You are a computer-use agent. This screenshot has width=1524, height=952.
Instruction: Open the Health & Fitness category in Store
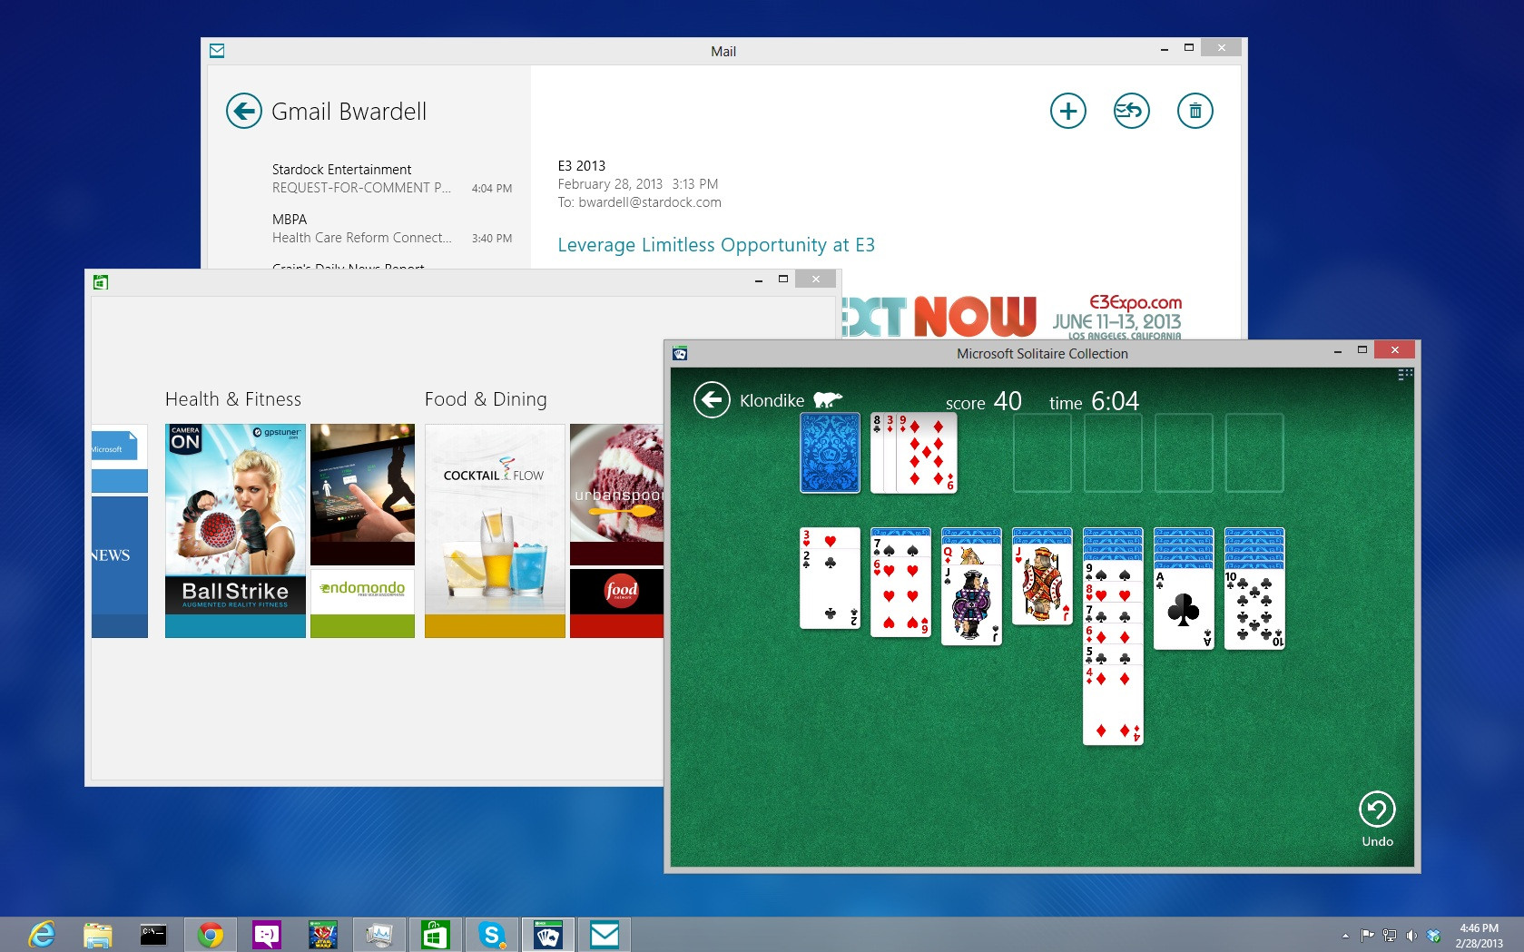pyautogui.click(x=233, y=399)
